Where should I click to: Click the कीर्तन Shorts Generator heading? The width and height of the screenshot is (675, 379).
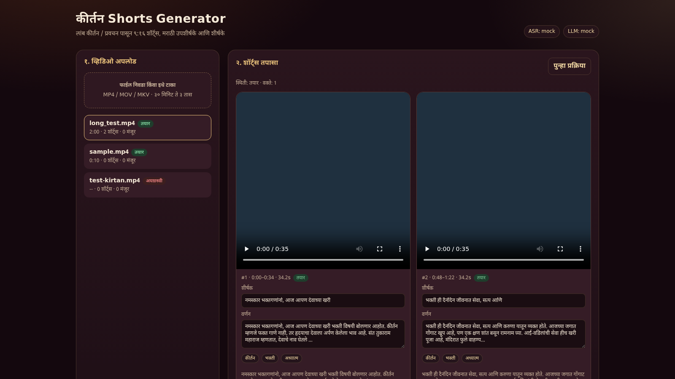151,19
